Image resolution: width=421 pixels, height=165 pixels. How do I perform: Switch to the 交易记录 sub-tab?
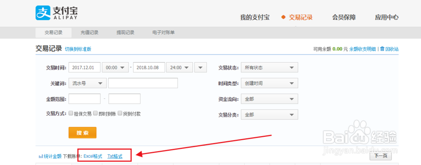[53, 33]
